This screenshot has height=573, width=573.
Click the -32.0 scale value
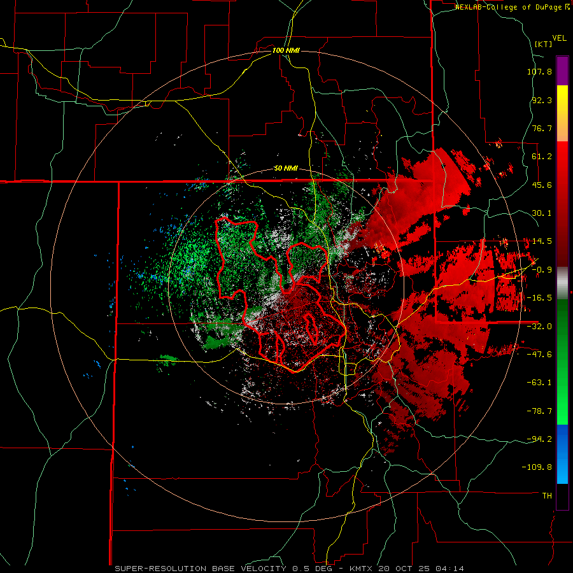[x=539, y=327]
